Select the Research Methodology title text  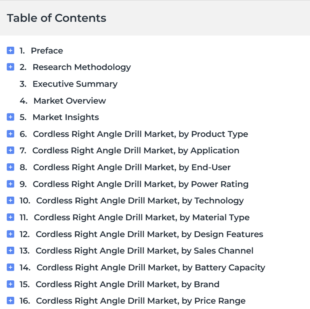[82, 67]
